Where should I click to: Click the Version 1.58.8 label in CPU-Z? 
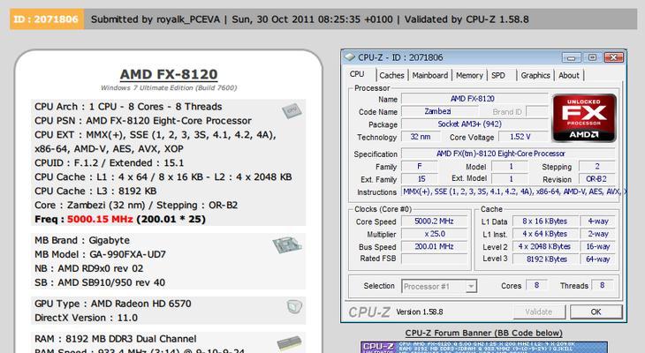click(x=420, y=312)
